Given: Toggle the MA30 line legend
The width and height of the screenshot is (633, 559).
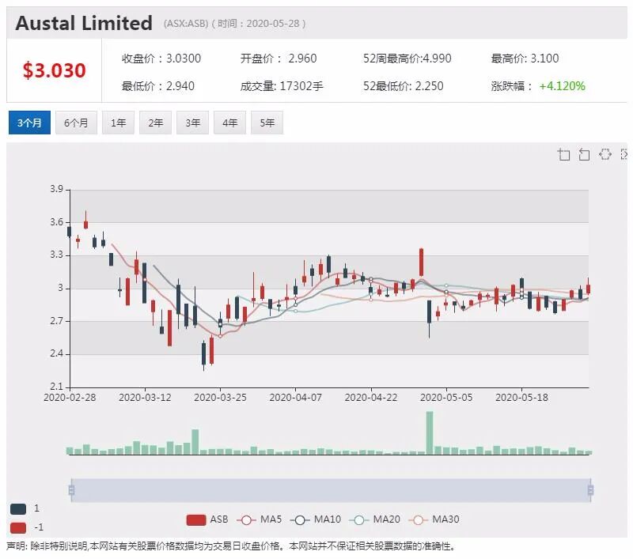Looking at the screenshot, I should [x=434, y=519].
